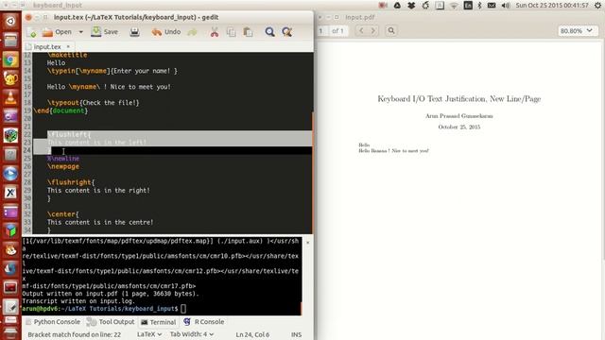Click the Paste clipboard icon
This screenshot has width=605, height=340.
coord(248,32)
